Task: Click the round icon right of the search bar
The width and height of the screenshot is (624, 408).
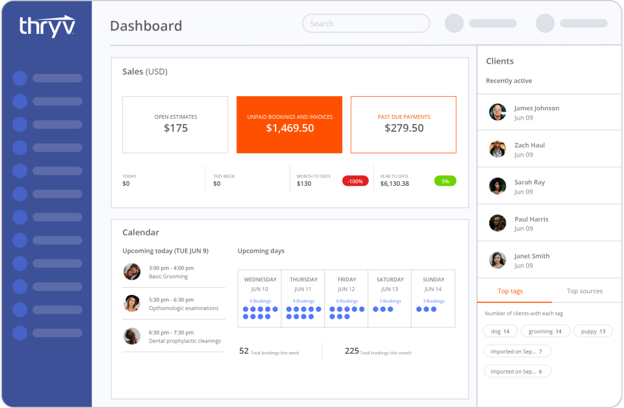Action: click(x=453, y=23)
